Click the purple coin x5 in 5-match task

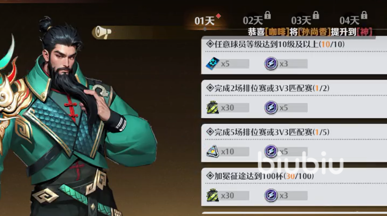point(271,151)
